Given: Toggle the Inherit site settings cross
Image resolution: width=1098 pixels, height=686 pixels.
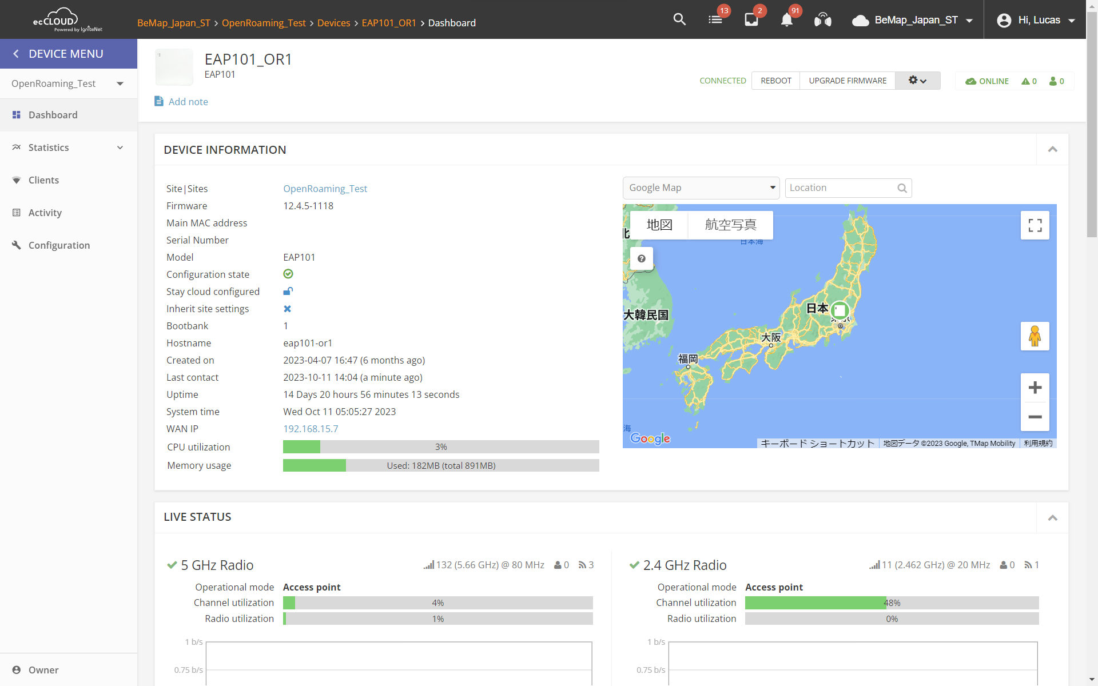Looking at the screenshot, I should 287,309.
